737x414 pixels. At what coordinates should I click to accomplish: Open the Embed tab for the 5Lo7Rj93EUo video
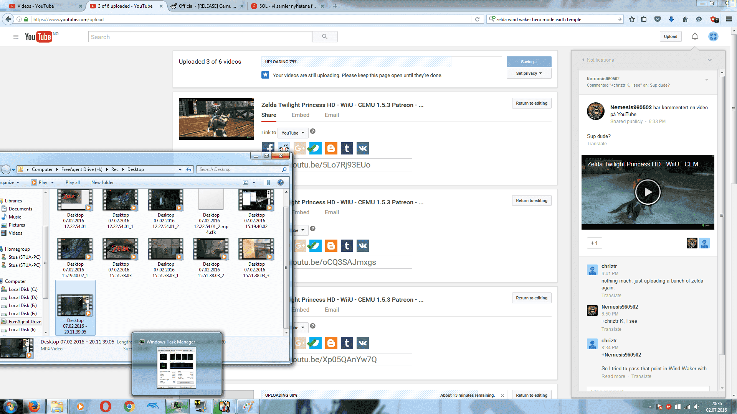[x=300, y=115]
